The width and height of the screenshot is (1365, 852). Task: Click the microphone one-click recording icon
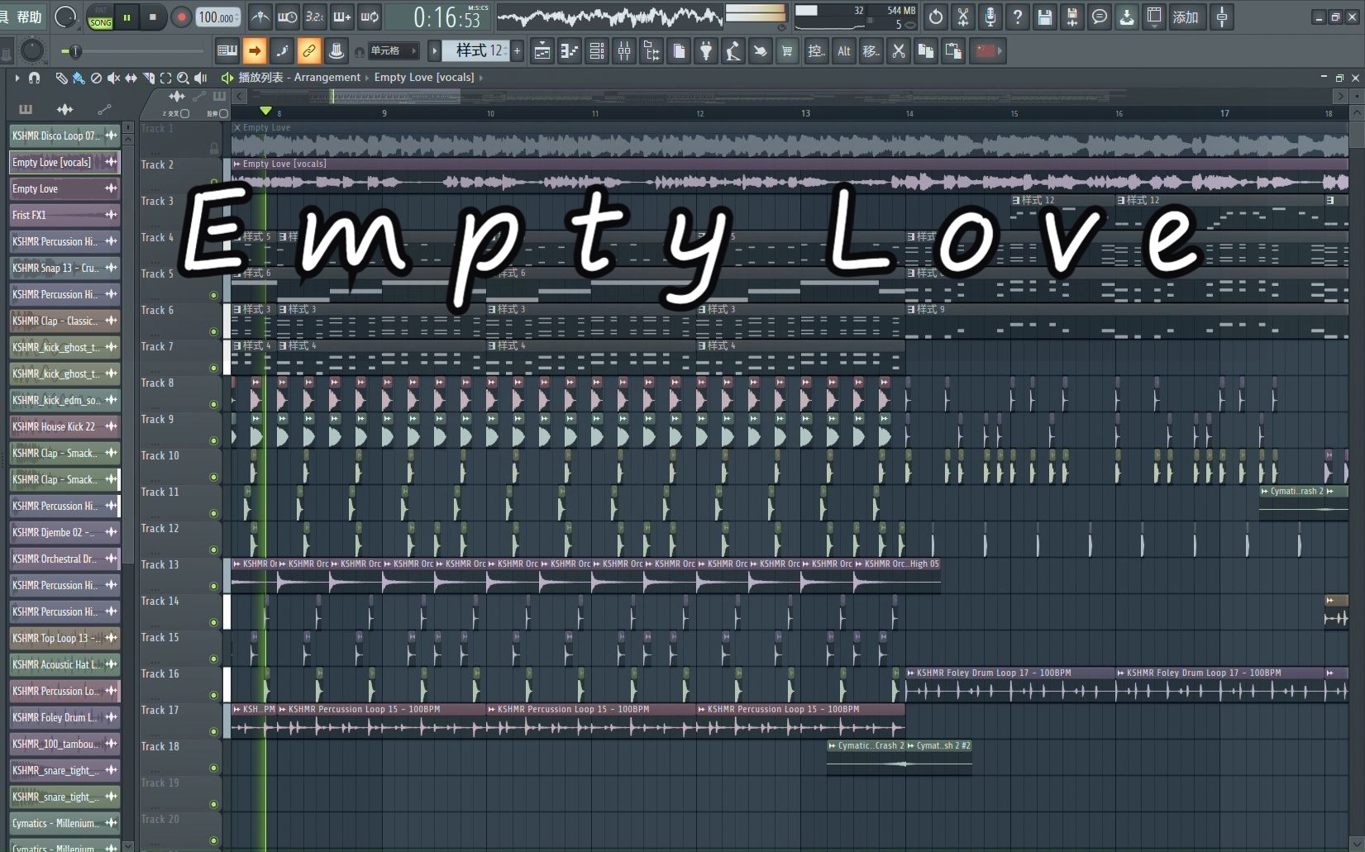tap(990, 17)
